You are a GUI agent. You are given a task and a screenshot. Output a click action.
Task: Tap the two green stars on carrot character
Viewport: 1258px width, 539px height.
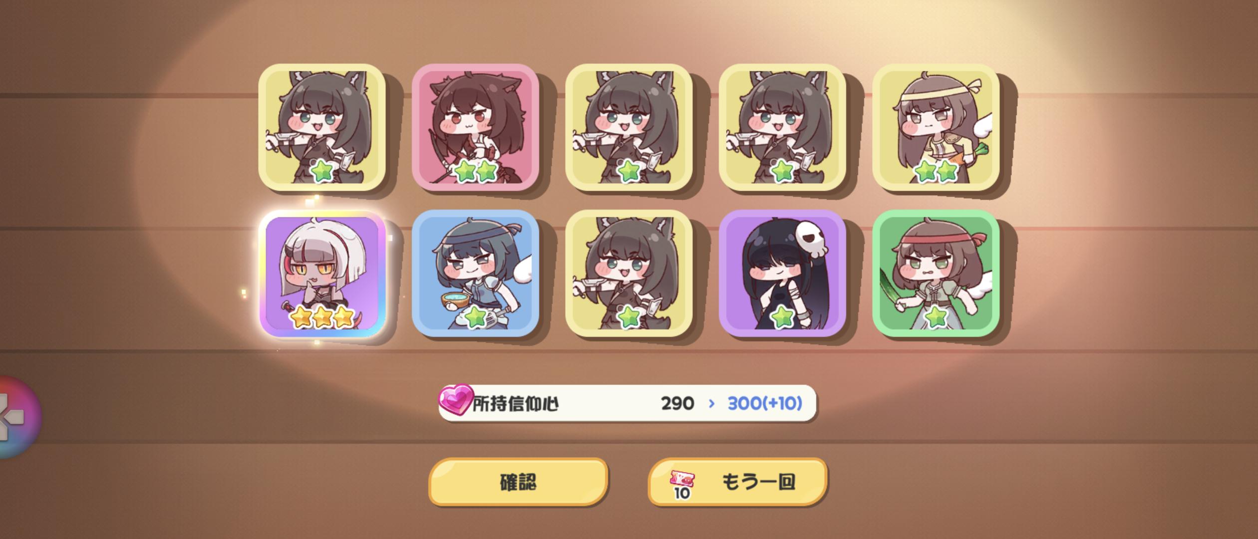[x=936, y=171]
